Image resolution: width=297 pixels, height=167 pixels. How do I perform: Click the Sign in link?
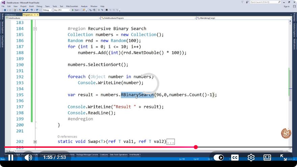[287, 6]
